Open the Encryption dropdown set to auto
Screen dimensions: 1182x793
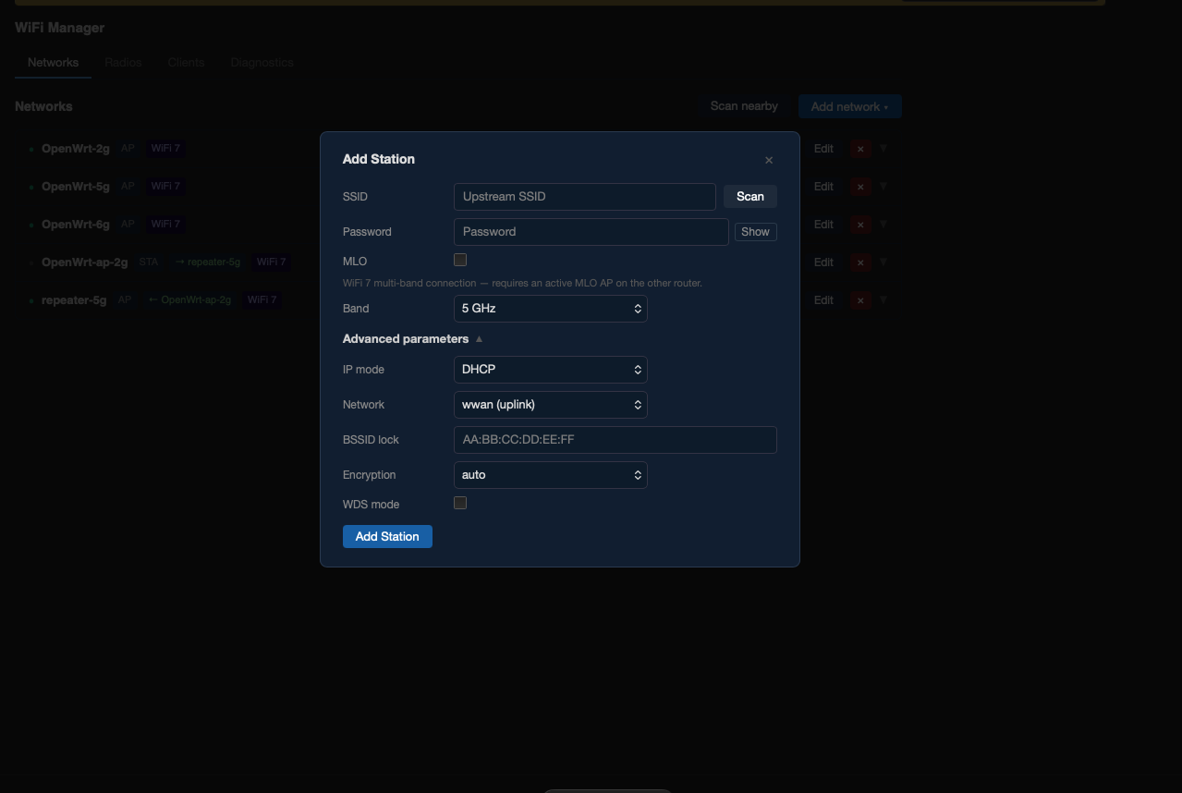pos(551,475)
